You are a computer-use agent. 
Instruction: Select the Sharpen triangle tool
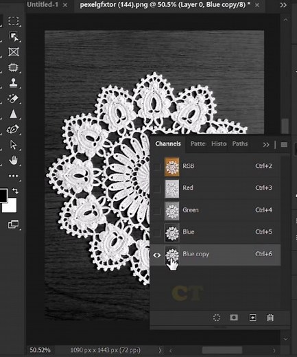coord(13,114)
